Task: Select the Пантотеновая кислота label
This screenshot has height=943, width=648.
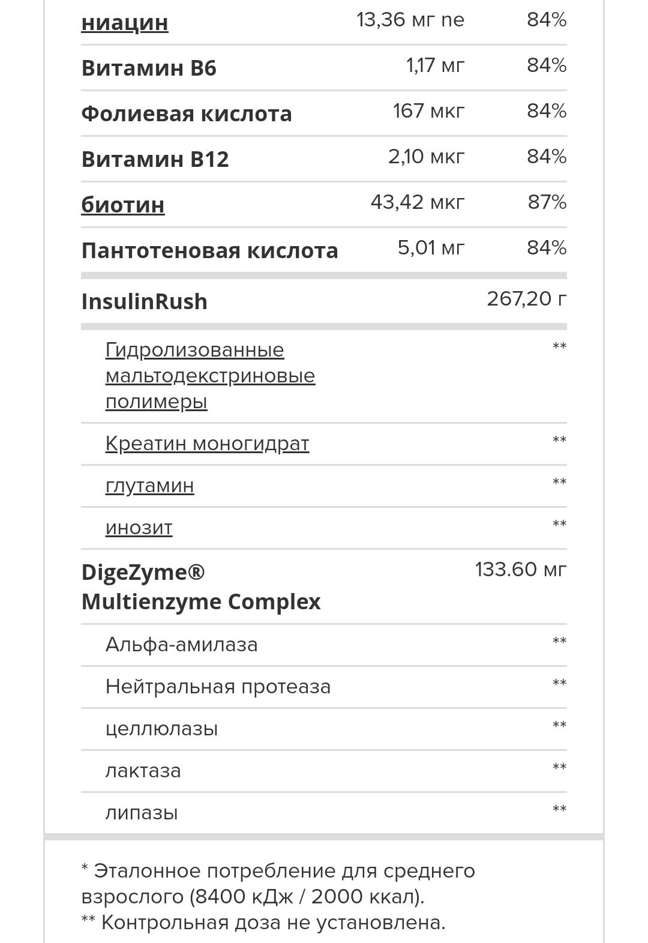Action: point(209,251)
